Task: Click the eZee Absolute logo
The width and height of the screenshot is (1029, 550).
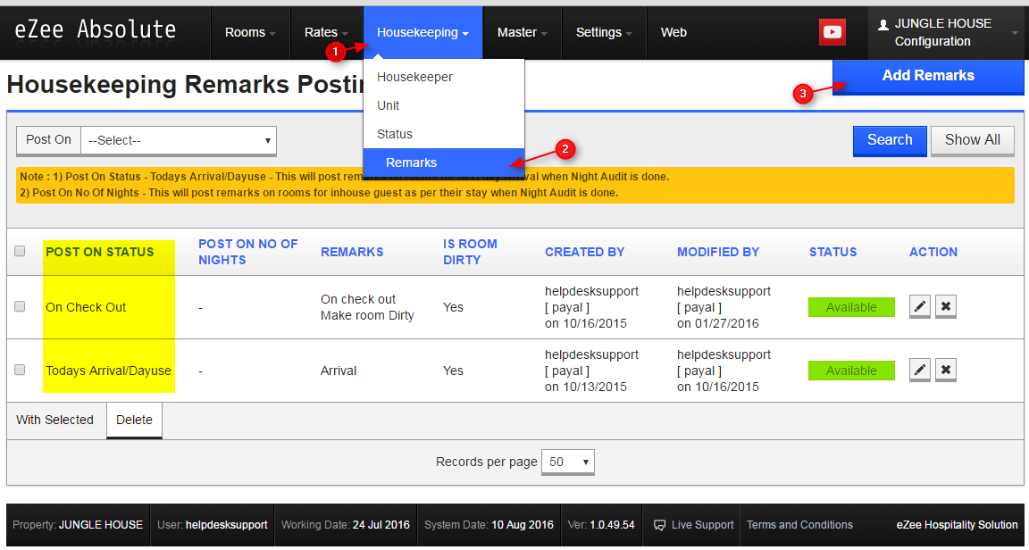Action: [x=95, y=29]
